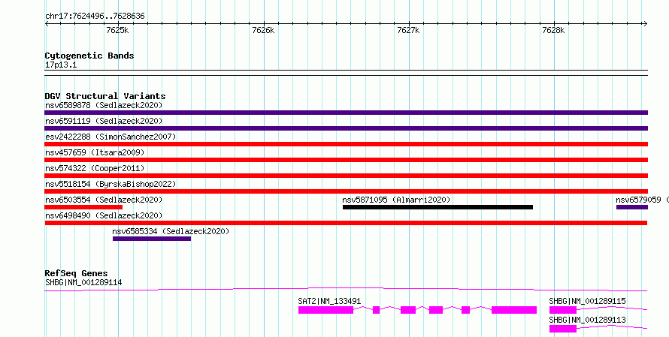The height and width of the screenshot is (337, 669).
Task: Click the red bar under nsv457659
Action: (x=346, y=160)
